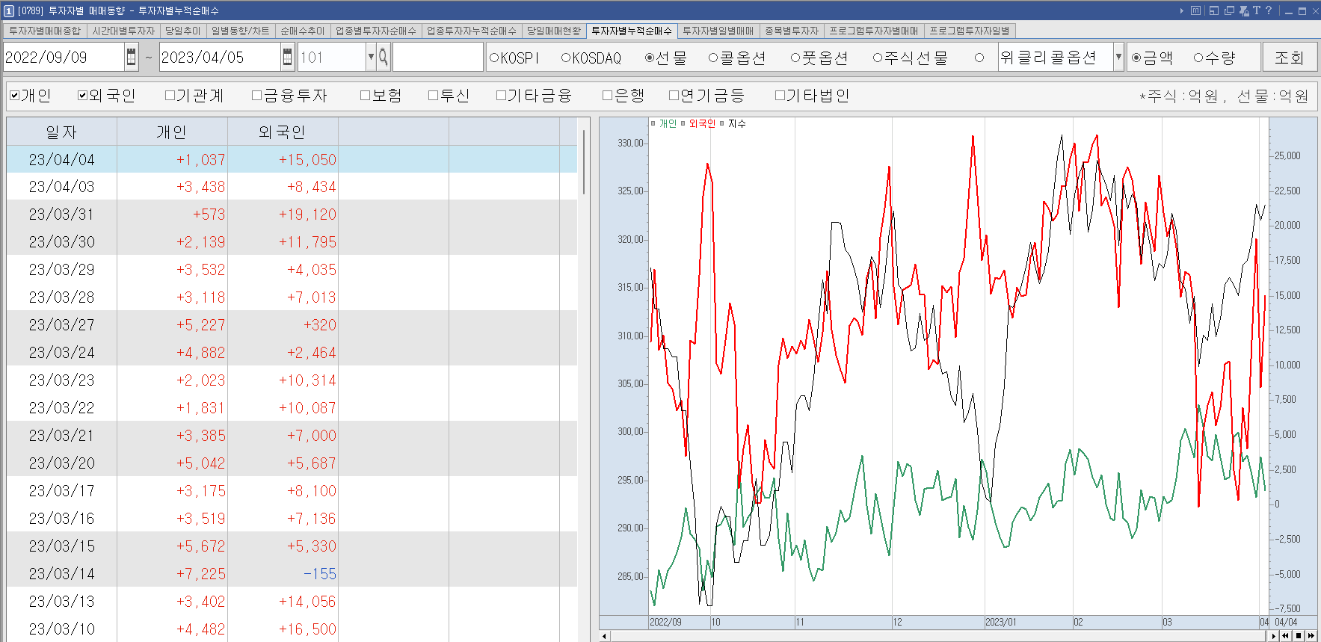
Task: Enable the 투신 checkbox
Action: coord(433,95)
